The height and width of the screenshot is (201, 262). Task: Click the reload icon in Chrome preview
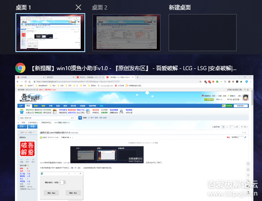coord(25,81)
